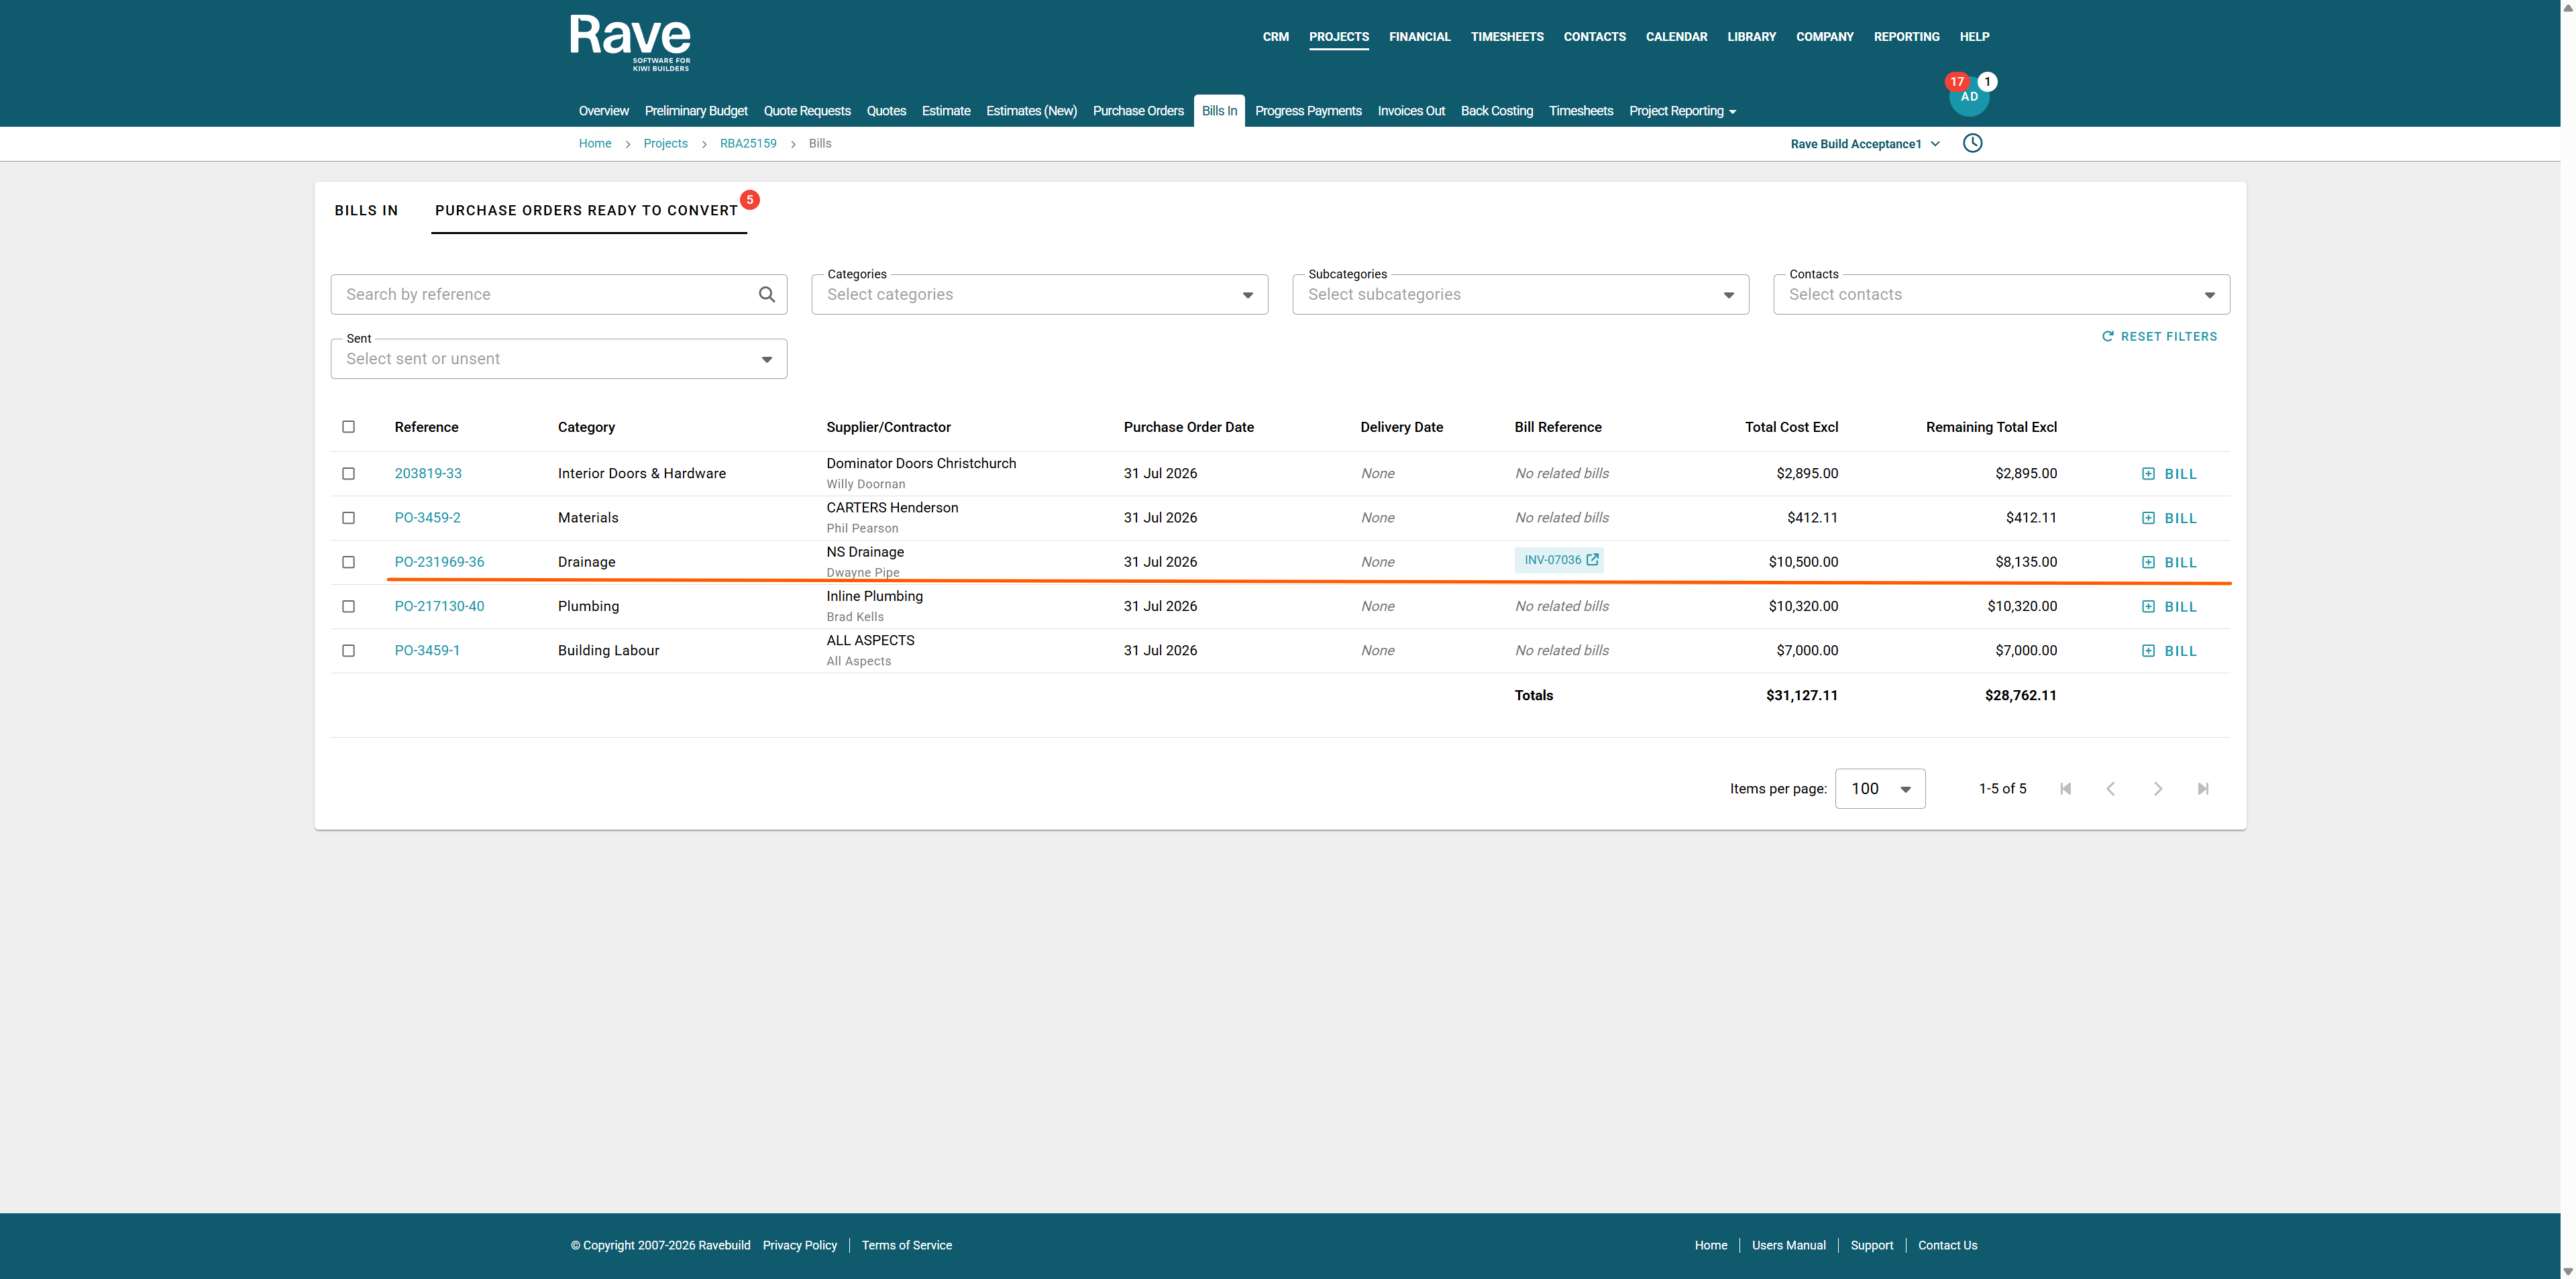Image resolution: width=2576 pixels, height=1279 pixels.
Task: Click the reset filters refresh icon
Action: [2108, 337]
